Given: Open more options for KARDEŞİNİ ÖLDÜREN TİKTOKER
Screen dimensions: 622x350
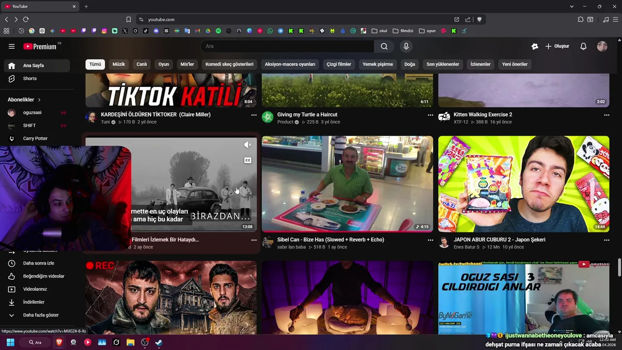Looking at the screenshot, I should (254, 115).
